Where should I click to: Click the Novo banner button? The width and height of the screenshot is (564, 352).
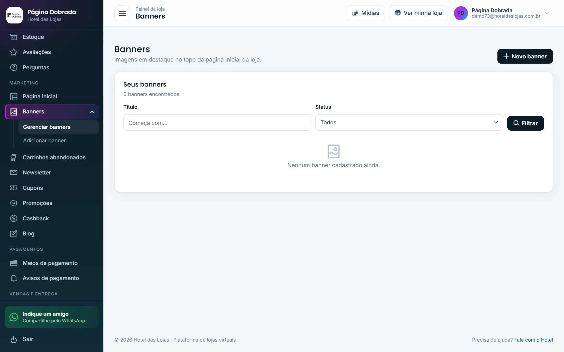click(525, 56)
